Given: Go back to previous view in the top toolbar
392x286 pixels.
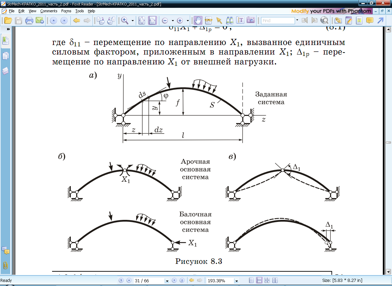Looking at the screenshot, I should tap(77, 20).
